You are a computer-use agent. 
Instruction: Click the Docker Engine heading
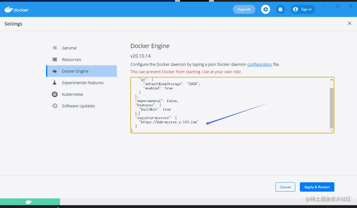pyautogui.click(x=150, y=46)
